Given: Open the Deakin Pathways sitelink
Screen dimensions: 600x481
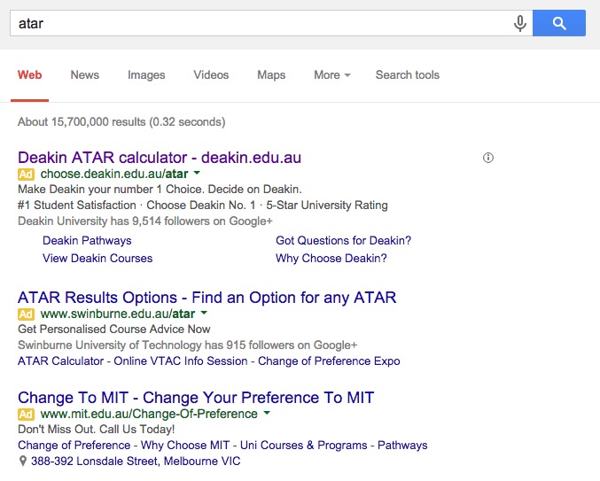Looking at the screenshot, I should [x=87, y=241].
